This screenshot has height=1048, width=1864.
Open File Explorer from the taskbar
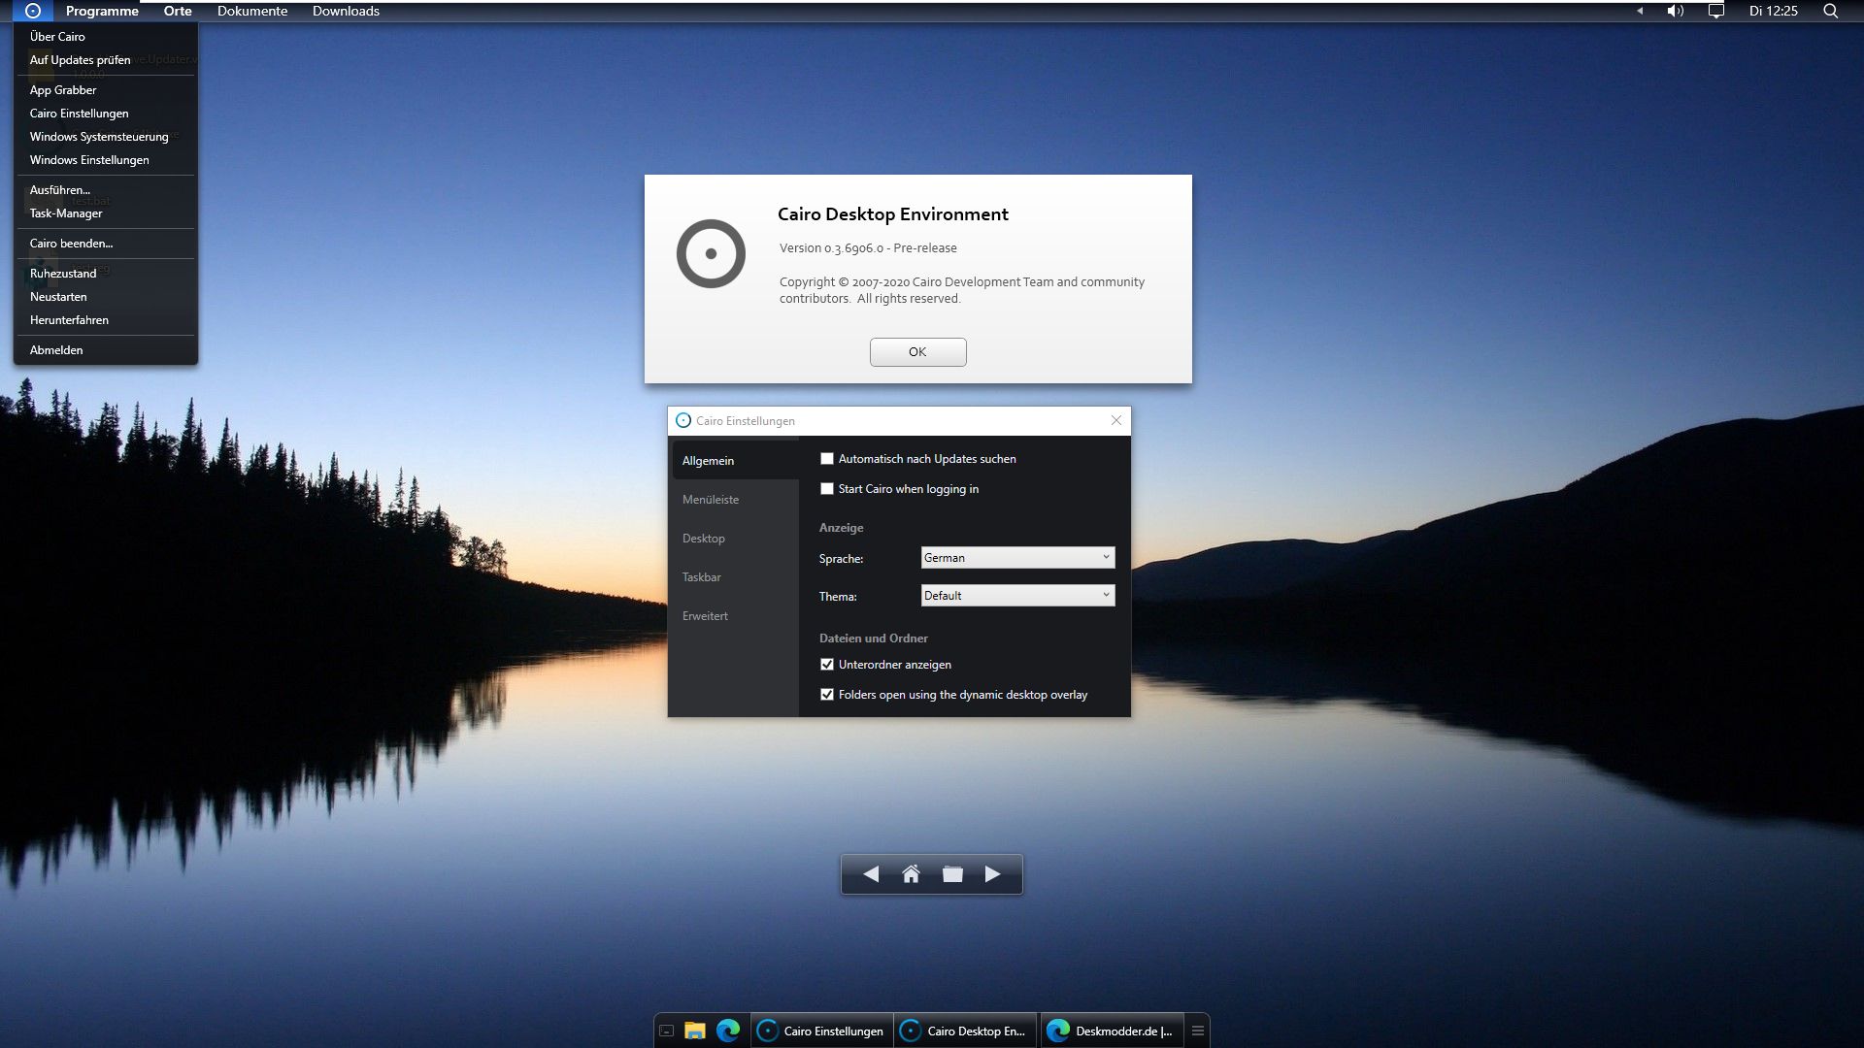click(694, 1031)
